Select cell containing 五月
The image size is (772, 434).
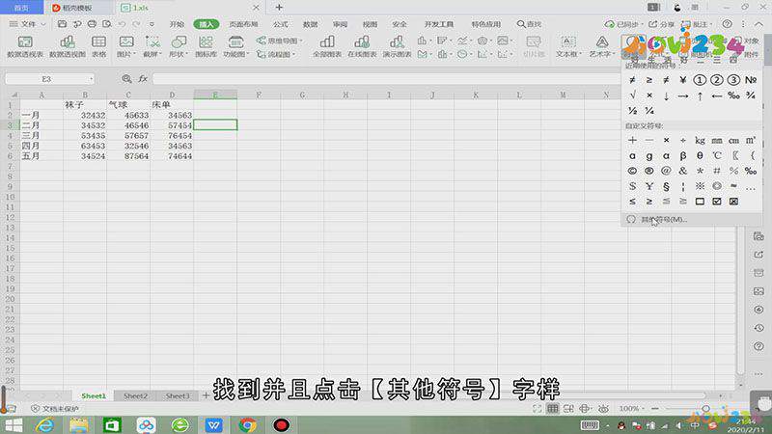point(41,156)
